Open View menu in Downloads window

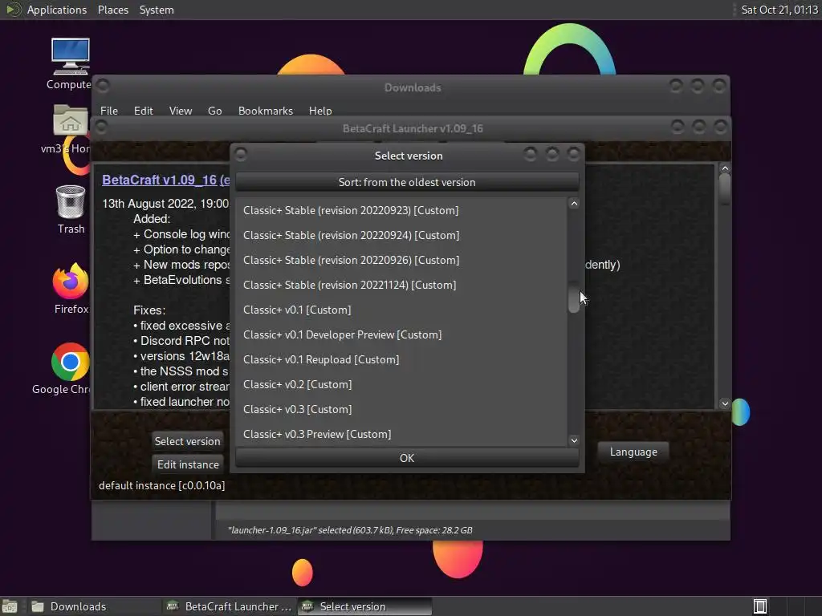point(181,111)
